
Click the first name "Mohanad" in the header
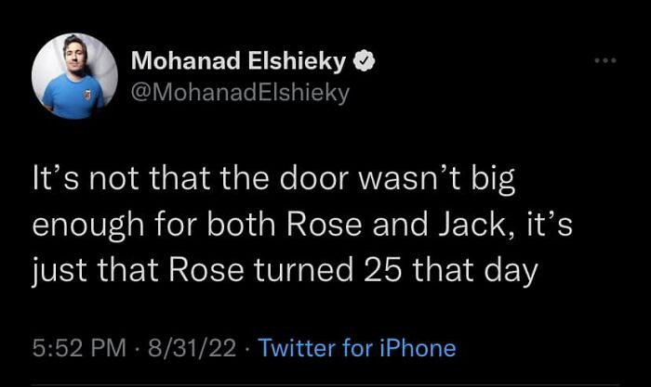point(184,63)
